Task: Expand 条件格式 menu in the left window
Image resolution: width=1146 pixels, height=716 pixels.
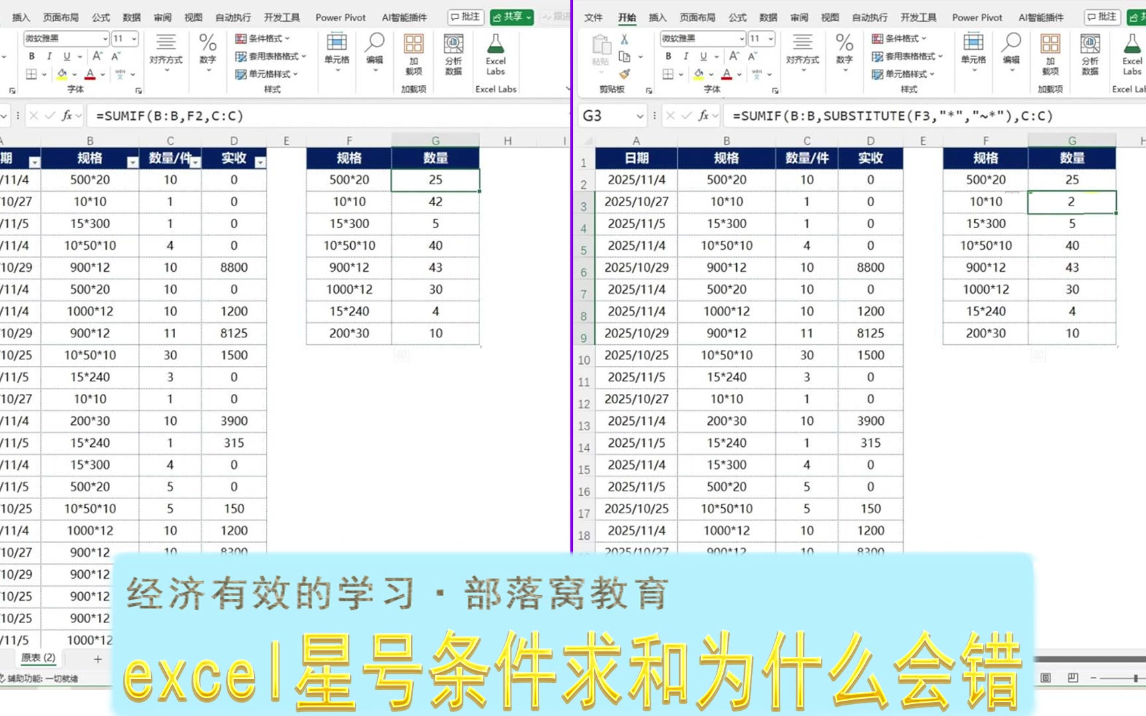Action: [x=263, y=38]
